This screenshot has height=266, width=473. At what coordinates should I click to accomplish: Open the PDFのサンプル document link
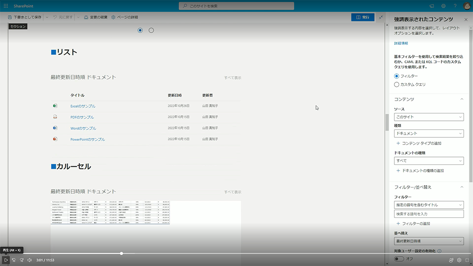[82, 117]
